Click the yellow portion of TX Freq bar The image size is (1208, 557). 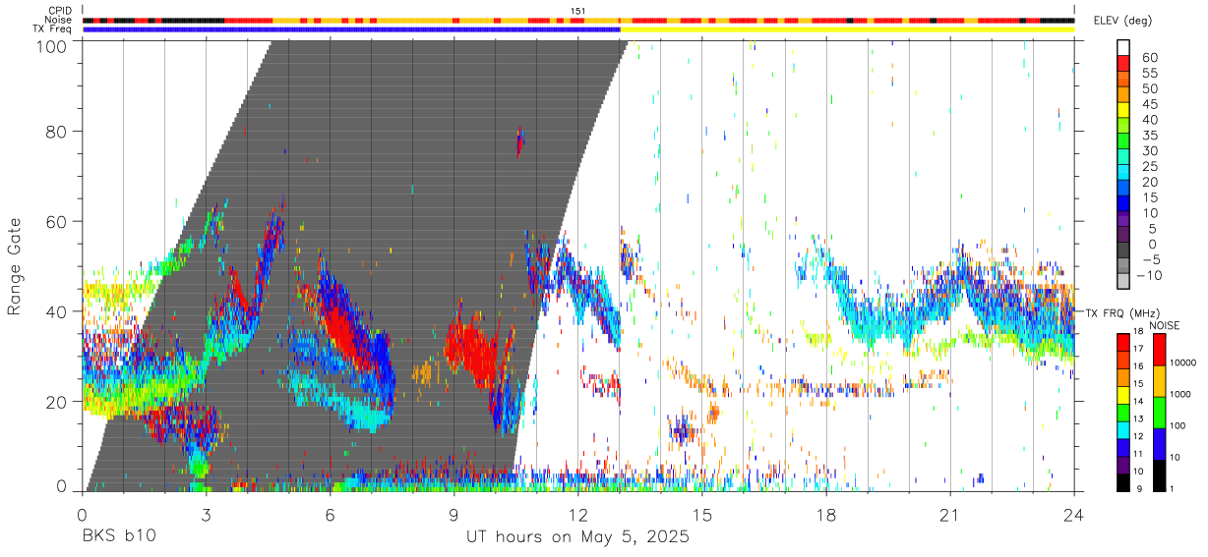(847, 29)
